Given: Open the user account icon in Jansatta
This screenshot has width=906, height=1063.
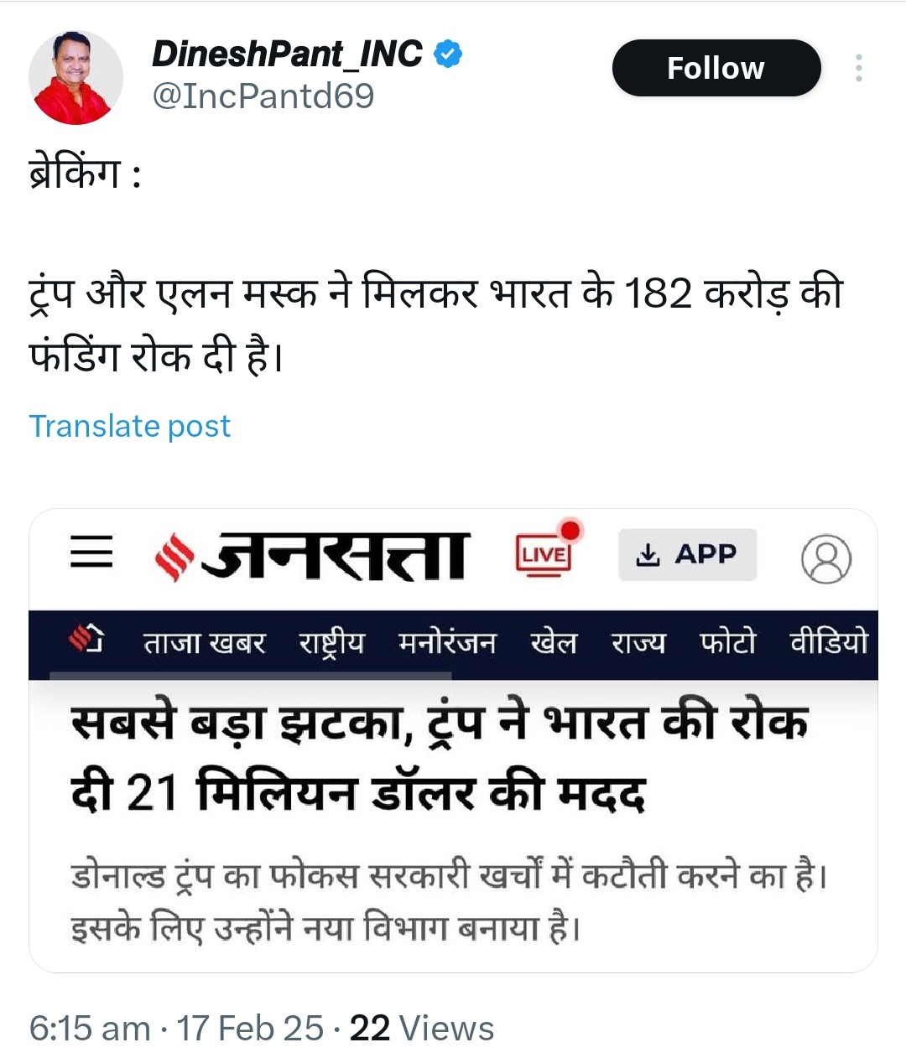Looking at the screenshot, I should click(x=826, y=558).
